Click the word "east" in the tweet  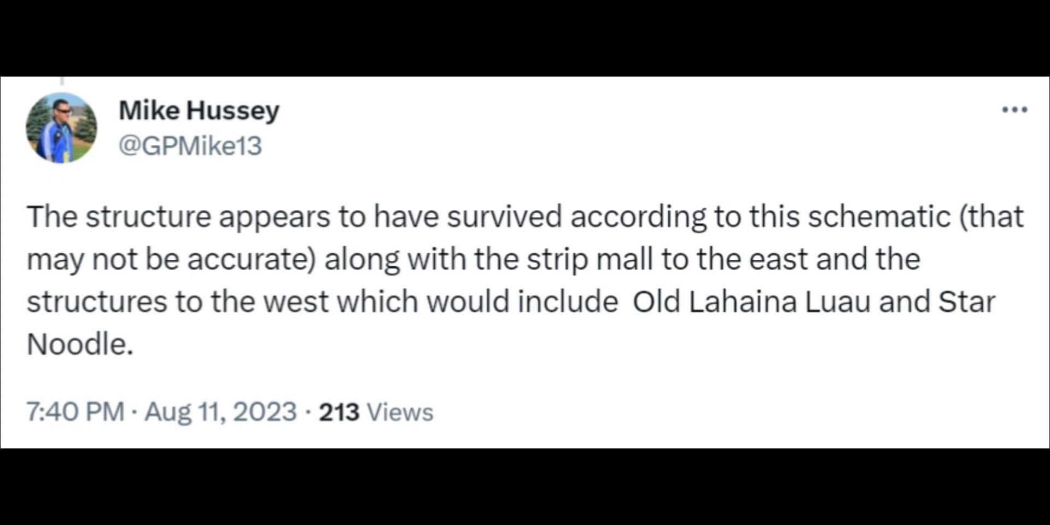pos(778,259)
